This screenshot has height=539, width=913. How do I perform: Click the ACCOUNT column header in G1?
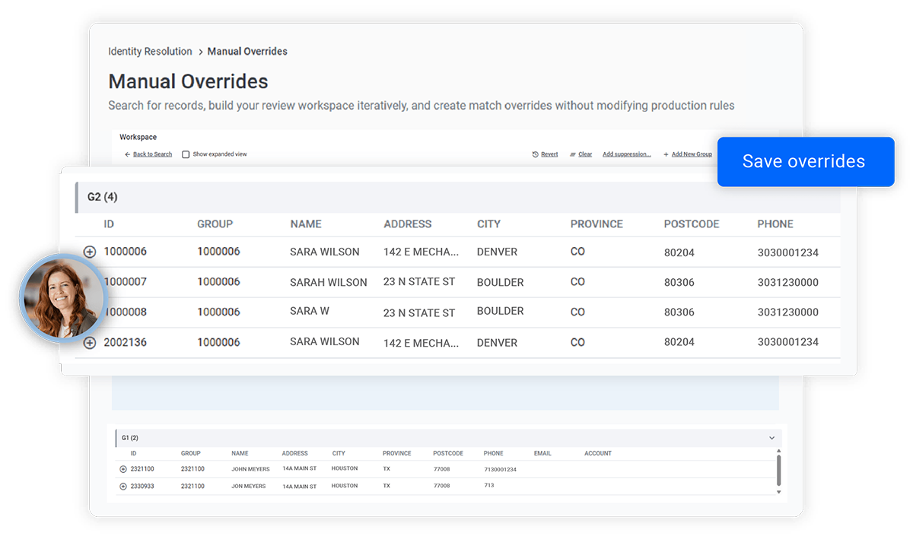tap(598, 453)
